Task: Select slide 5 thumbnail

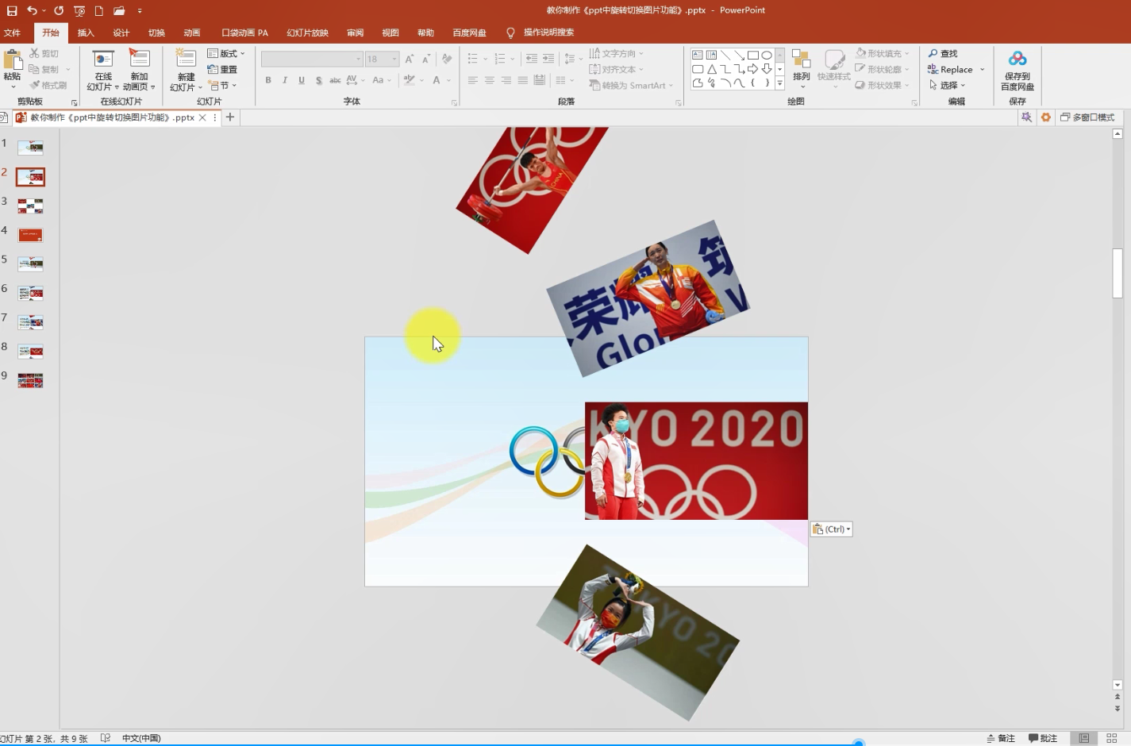Action: coord(30,264)
